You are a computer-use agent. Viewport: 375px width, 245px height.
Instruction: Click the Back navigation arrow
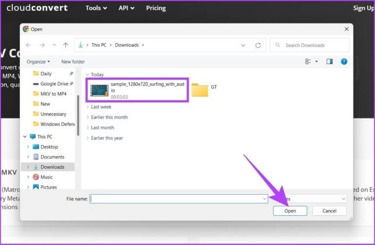click(28, 45)
